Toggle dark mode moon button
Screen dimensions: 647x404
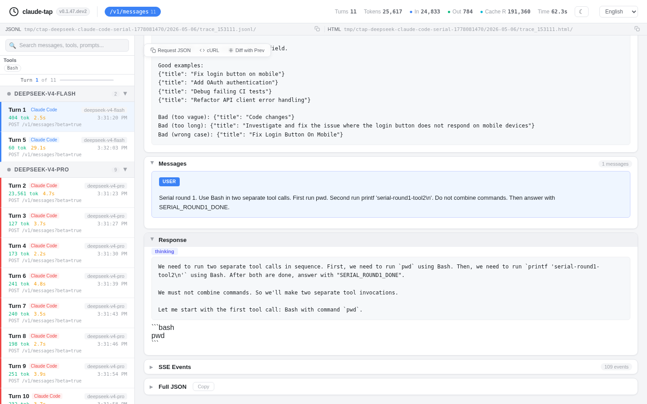pyautogui.click(x=581, y=12)
